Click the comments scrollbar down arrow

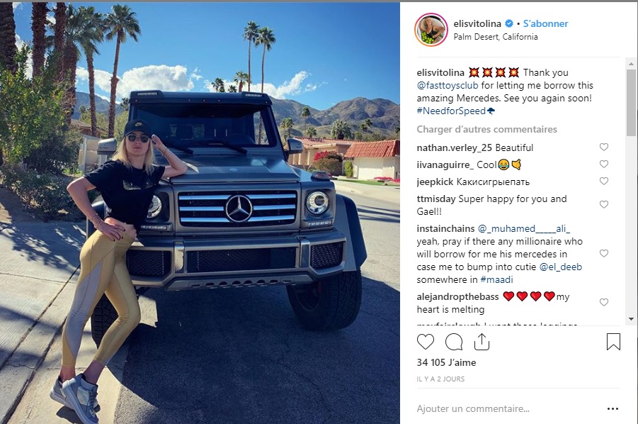(x=631, y=319)
